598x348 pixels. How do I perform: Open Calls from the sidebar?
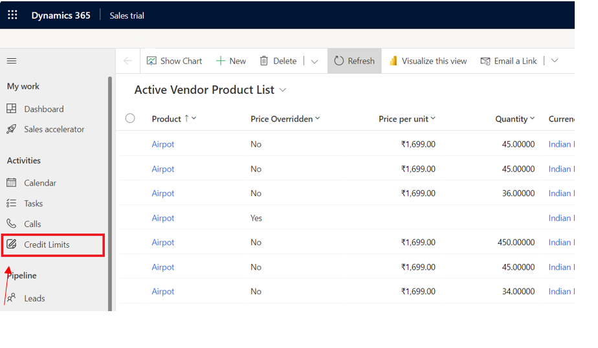click(32, 224)
